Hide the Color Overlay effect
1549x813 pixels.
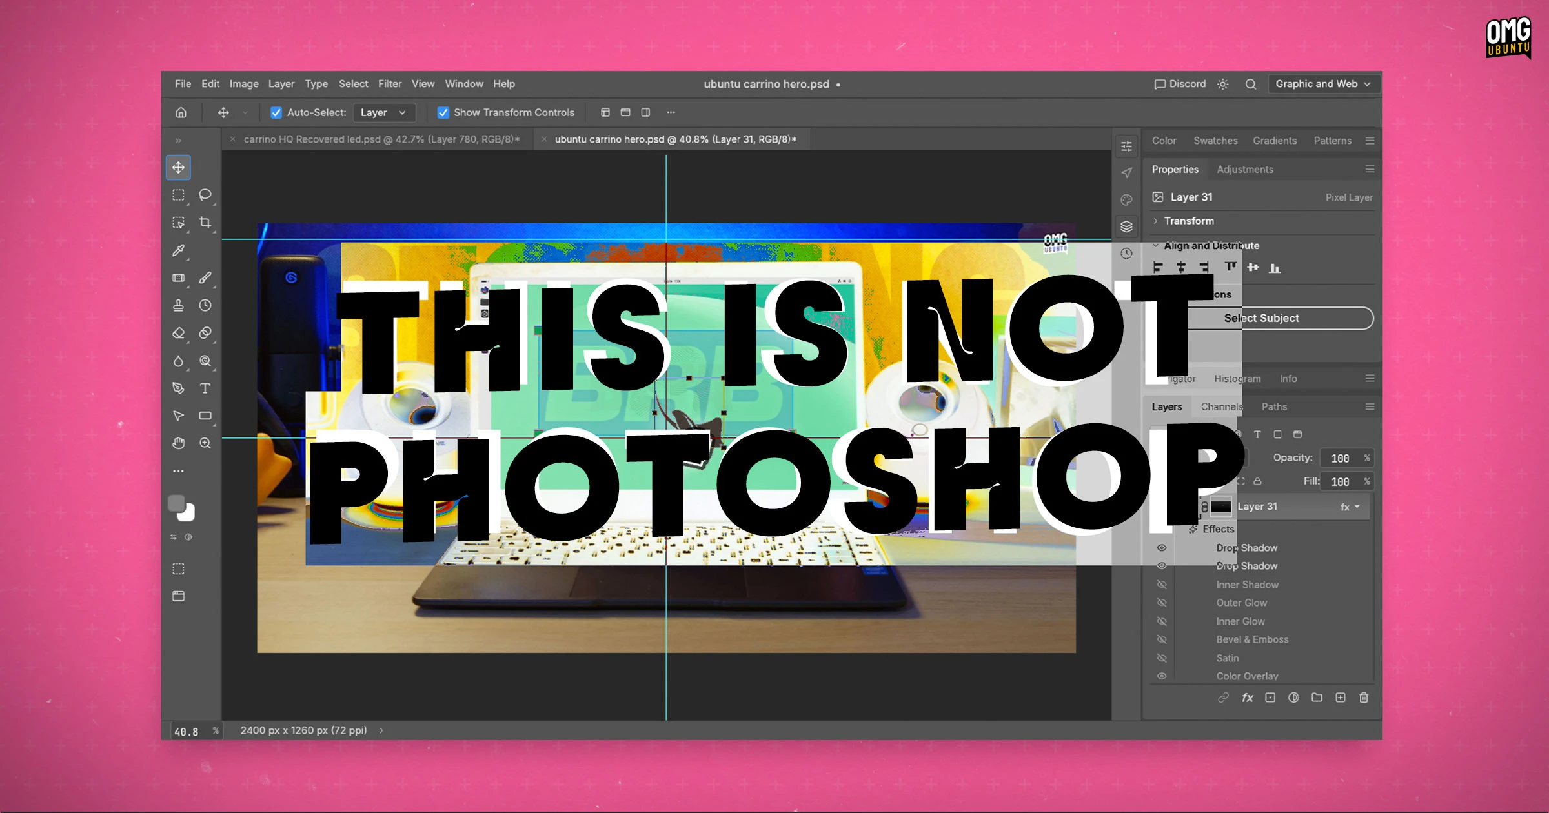pyautogui.click(x=1162, y=676)
